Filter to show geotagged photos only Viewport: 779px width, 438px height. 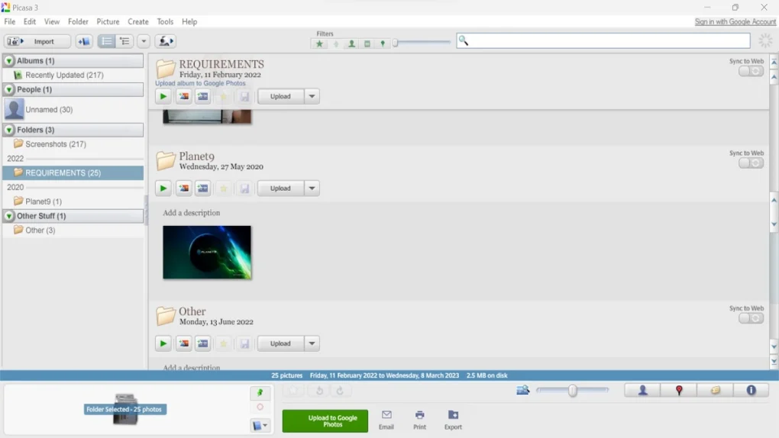point(383,43)
